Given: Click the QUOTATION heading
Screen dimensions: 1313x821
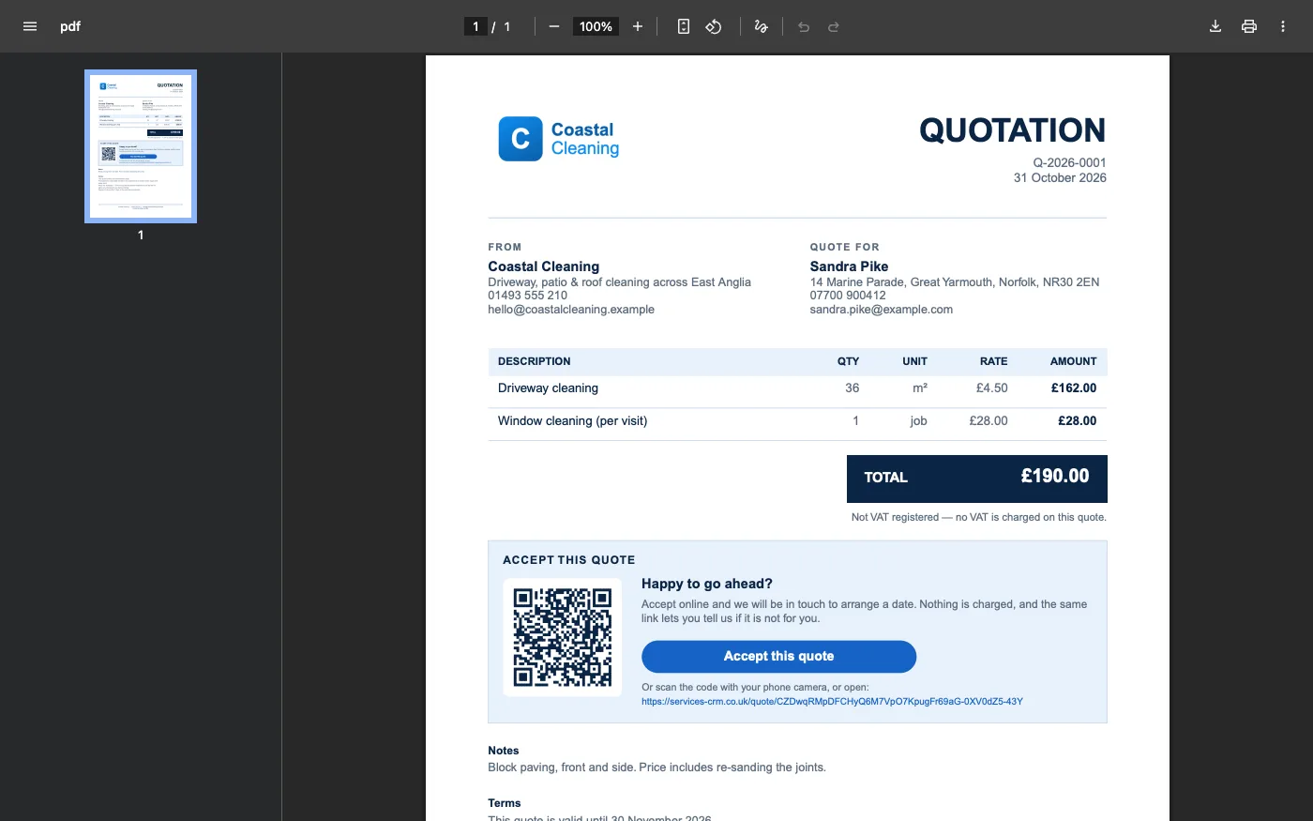Looking at the screenshot, I should click(x=1012, y=130).
